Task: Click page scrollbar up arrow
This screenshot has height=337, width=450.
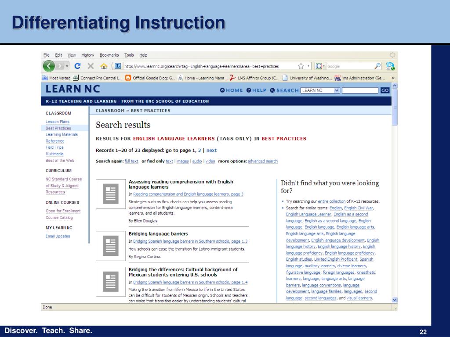Action: (x=395, y=86)
